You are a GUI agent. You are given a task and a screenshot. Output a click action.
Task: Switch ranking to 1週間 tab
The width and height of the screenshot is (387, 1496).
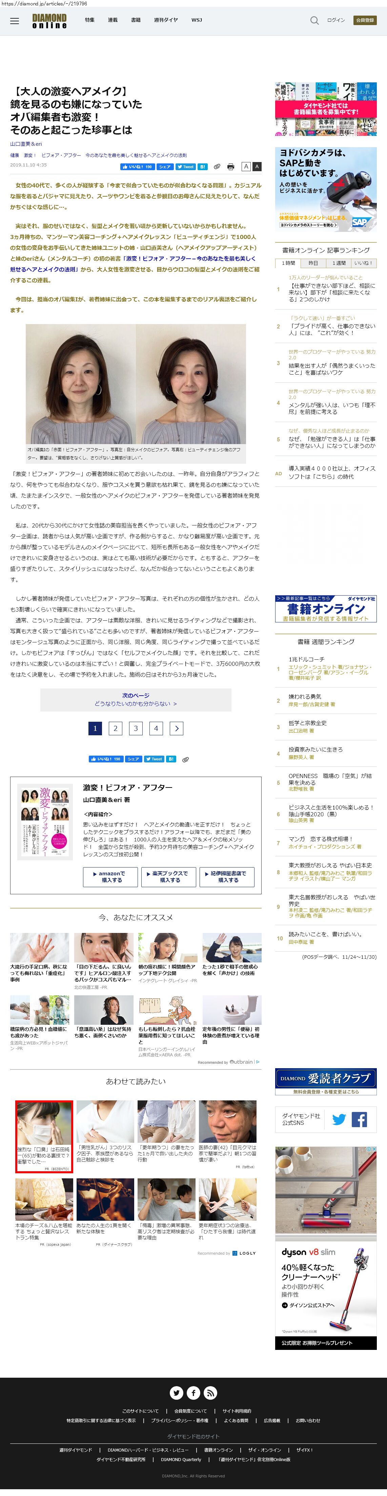click(338, 263)
